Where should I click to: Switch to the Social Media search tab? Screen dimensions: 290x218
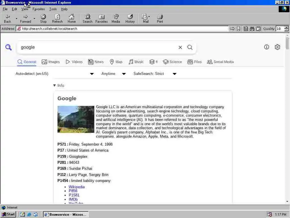click(220, 62)
